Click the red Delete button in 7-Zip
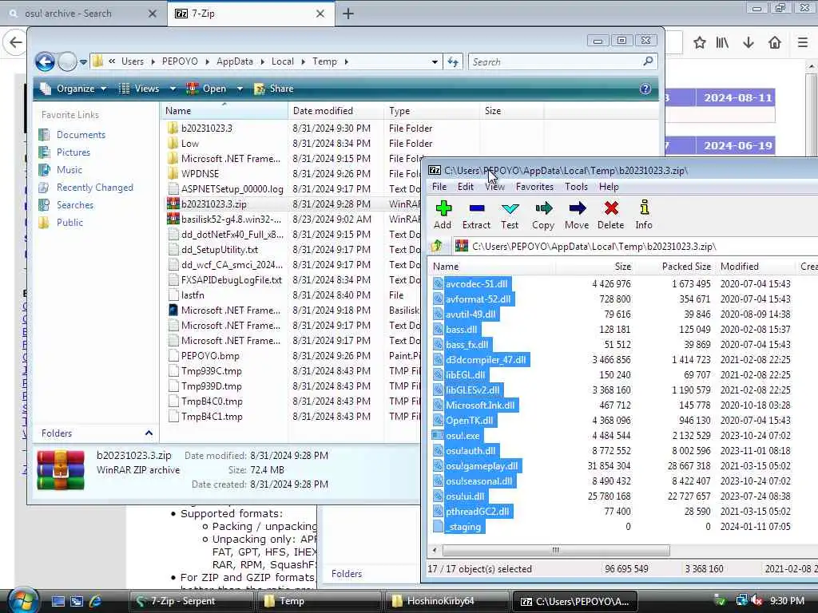This screenshot has height=613, width=818. coord(611,215)
